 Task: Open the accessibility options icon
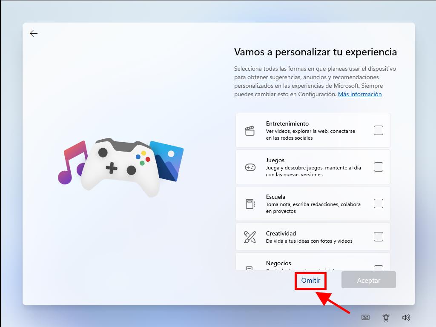(386, 317)
